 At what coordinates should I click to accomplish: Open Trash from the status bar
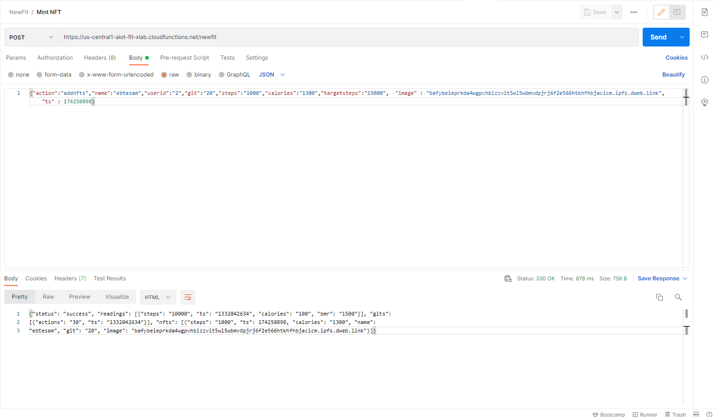point(676,415)
